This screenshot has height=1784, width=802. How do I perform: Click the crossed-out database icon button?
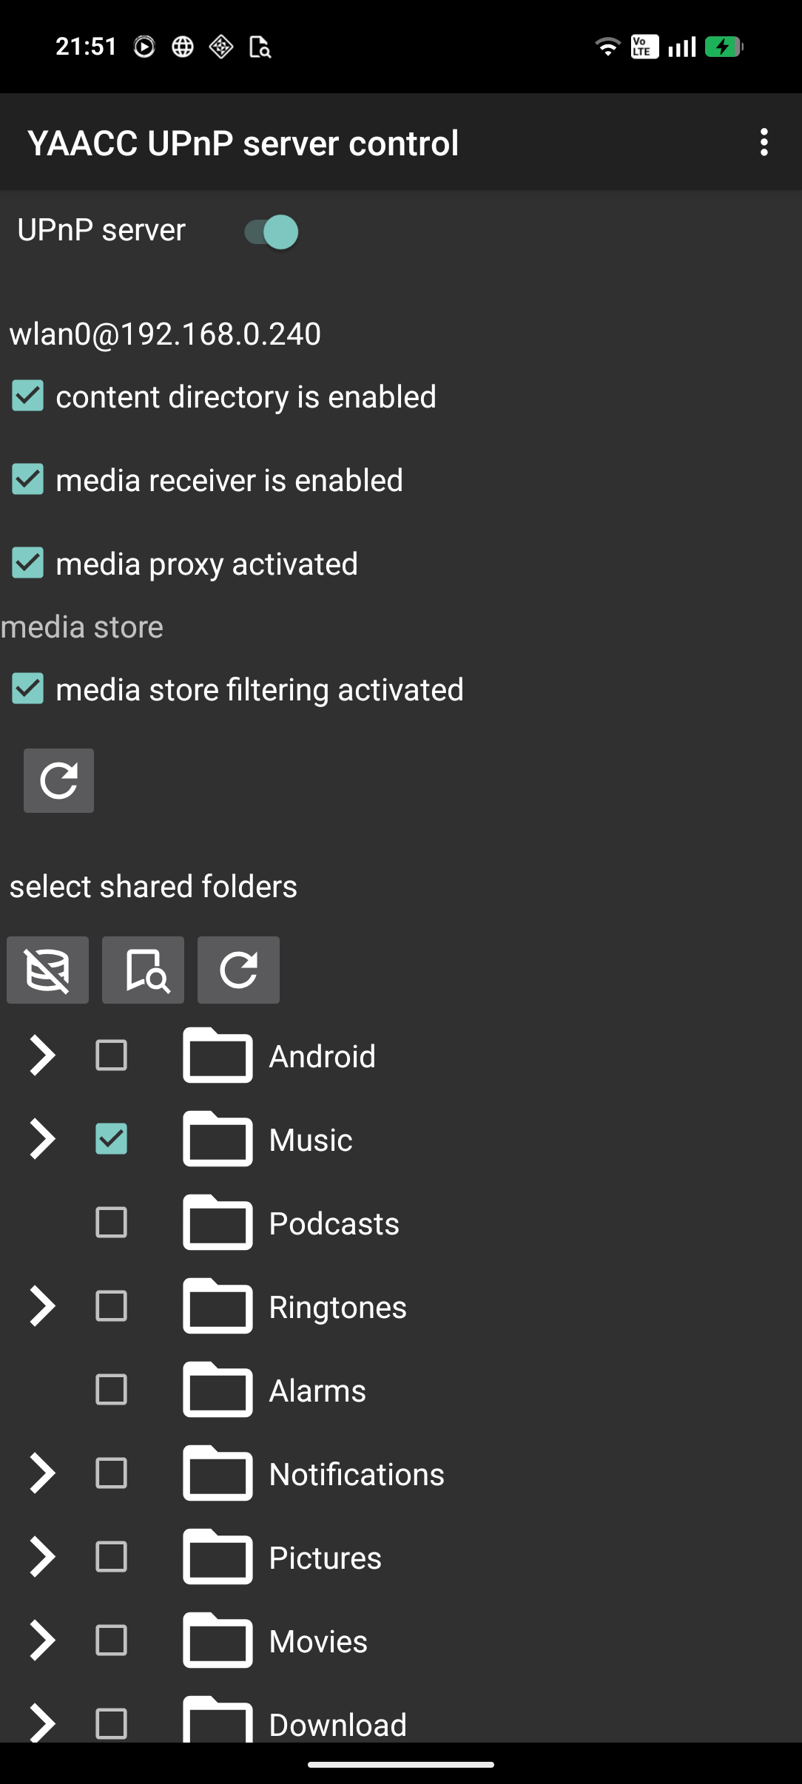tap(48, 970)
